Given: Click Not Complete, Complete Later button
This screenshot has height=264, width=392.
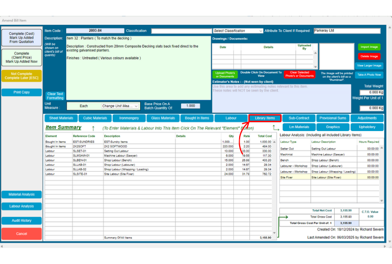Looking at the screenshot, I should (22, 77).
